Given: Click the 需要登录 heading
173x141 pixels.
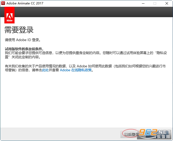Looking at the screenshot, I should pos(19,30).
